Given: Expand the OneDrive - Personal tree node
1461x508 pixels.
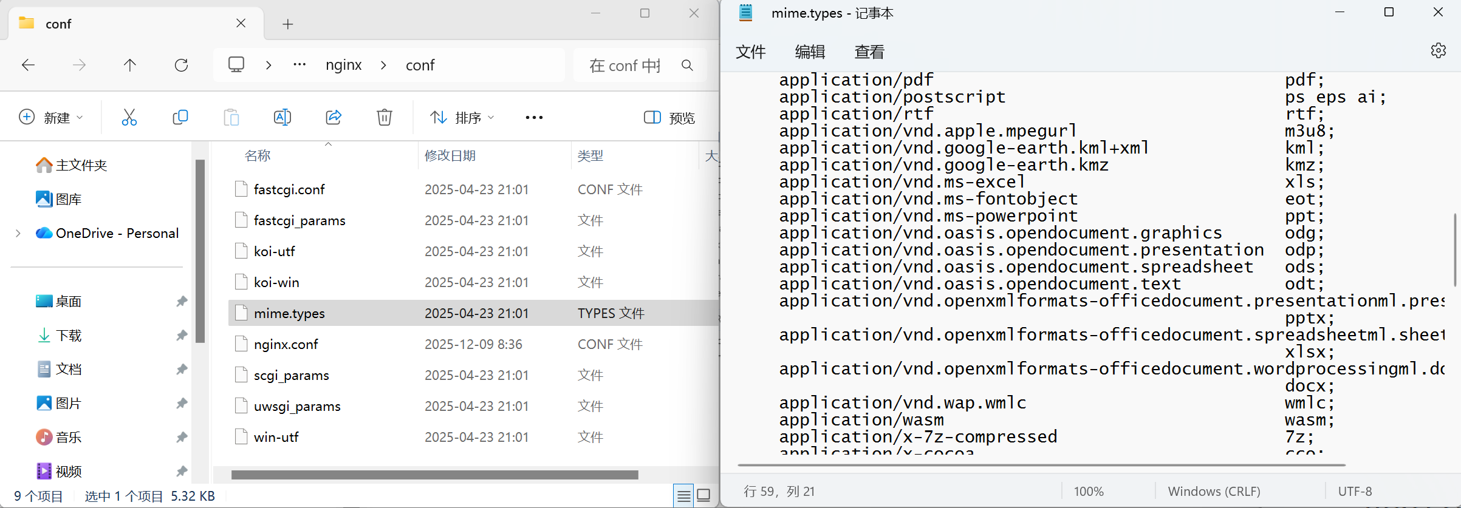Looking at the screenshot, I should (18, 233).
